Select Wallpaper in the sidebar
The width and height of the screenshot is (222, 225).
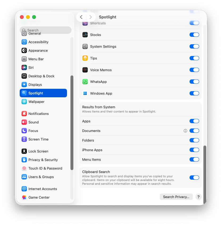point(43,102)
